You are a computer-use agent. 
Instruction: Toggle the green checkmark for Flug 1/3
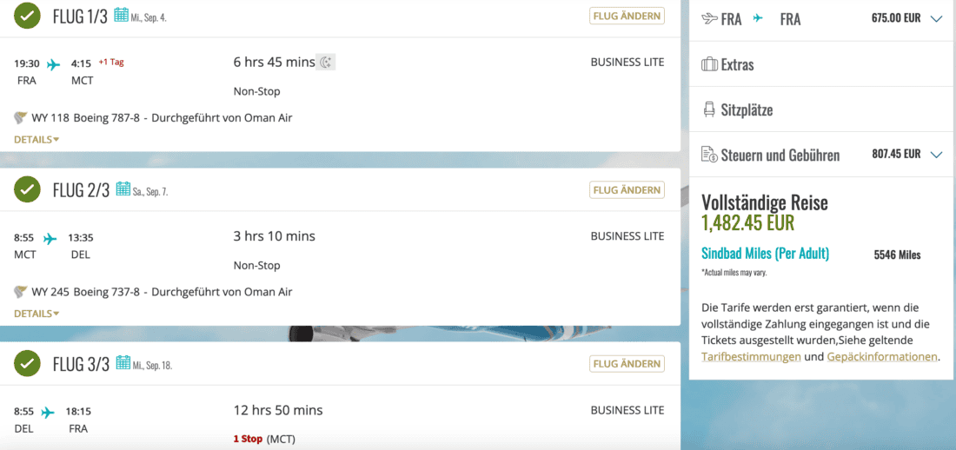coord(29,15)
